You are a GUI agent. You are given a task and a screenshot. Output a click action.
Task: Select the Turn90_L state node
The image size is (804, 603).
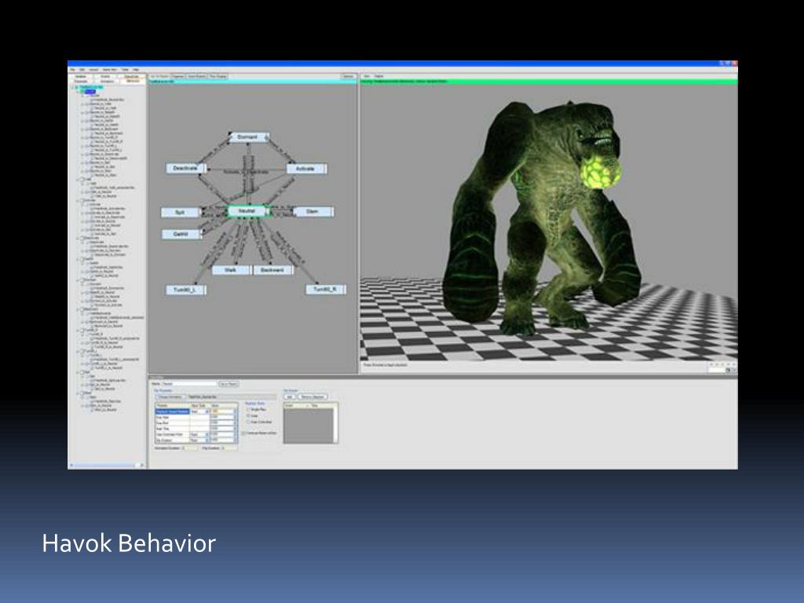tap(185, 291)
